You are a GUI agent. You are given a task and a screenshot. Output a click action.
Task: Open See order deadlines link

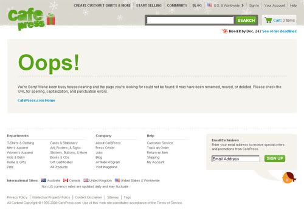279,31
